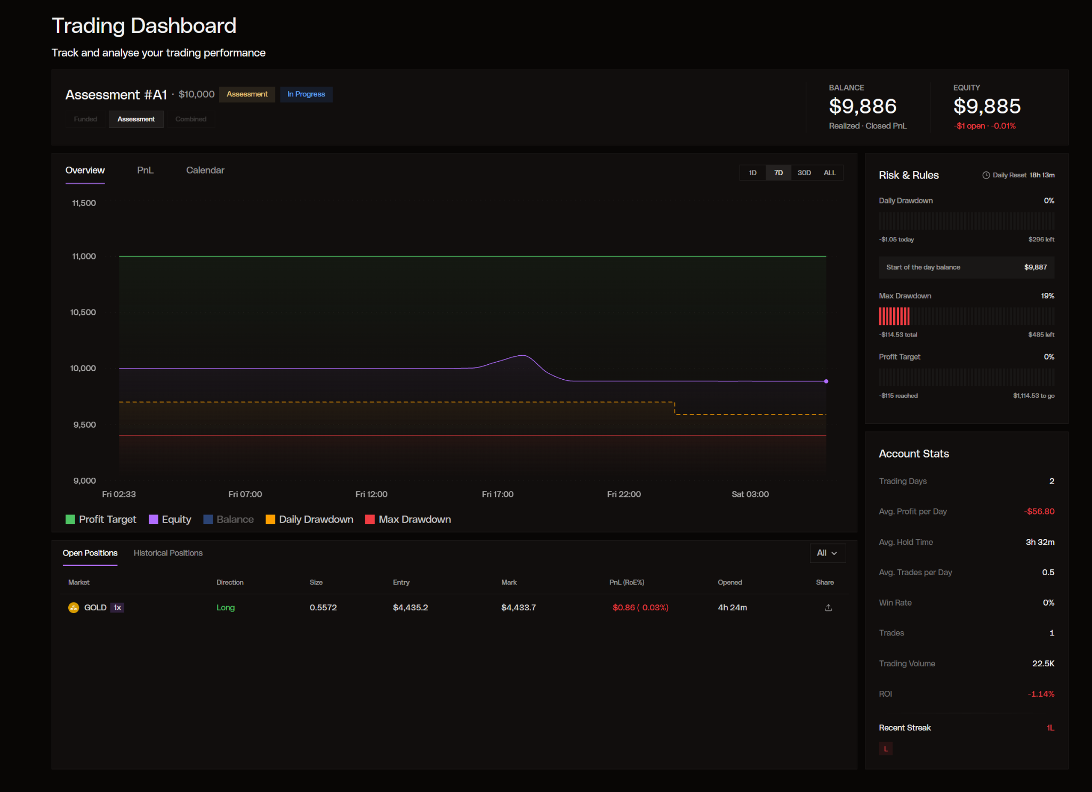
Task: Click the $4,433.7 mark price
Action: (519, 608)
